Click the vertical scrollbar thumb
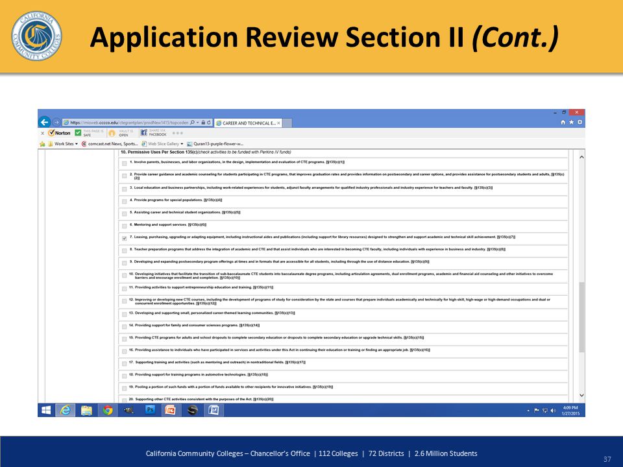This screenshot has width=623, height=467. coord(581,317)
